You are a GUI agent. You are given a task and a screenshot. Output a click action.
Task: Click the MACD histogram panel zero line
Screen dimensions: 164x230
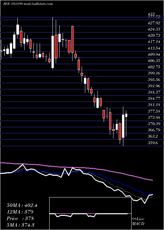(90, 214)
